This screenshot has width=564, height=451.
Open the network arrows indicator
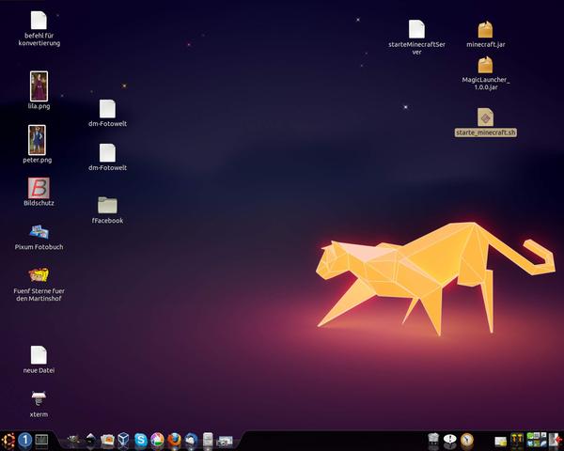pos(517,440)
